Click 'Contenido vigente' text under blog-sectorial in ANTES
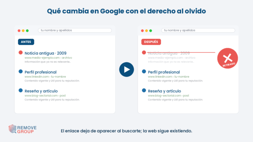The image size is (253, 142). (x=52, y=100)
